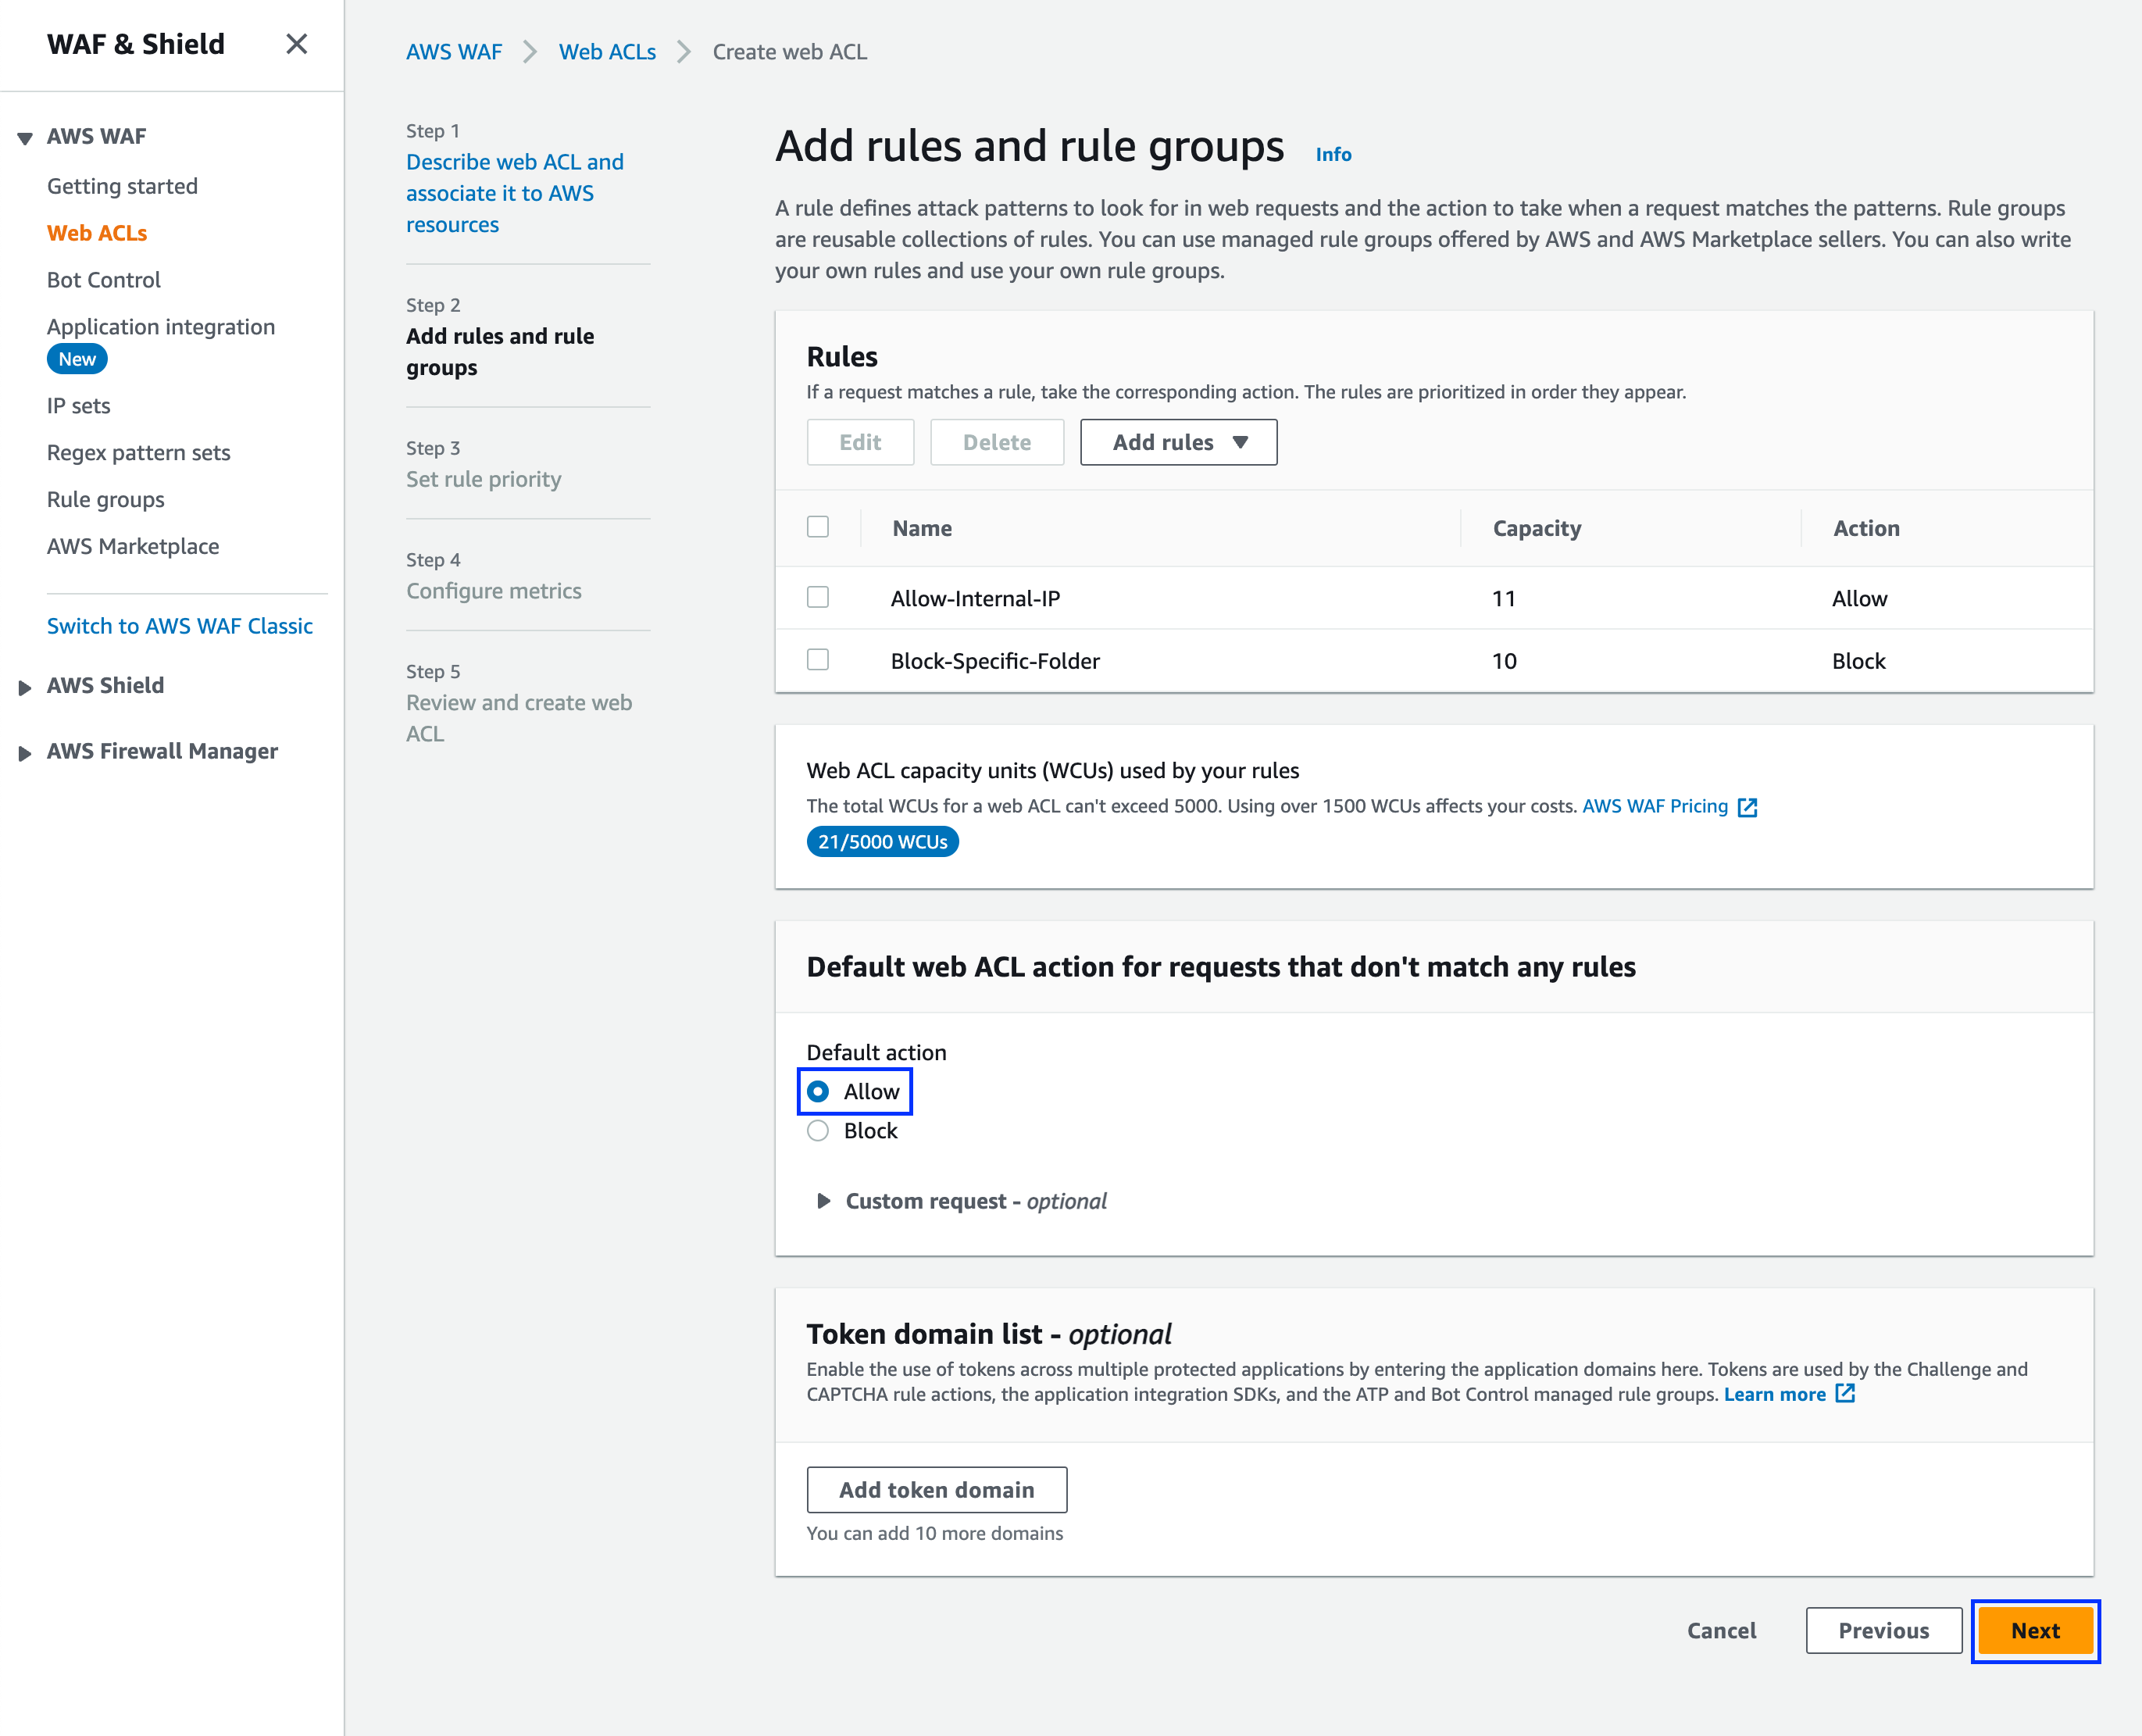The width and height of the screenshot is (2142, 1736).
Task: Click AWS WAF breadcrumb link
Action: (x=454, y=52)
